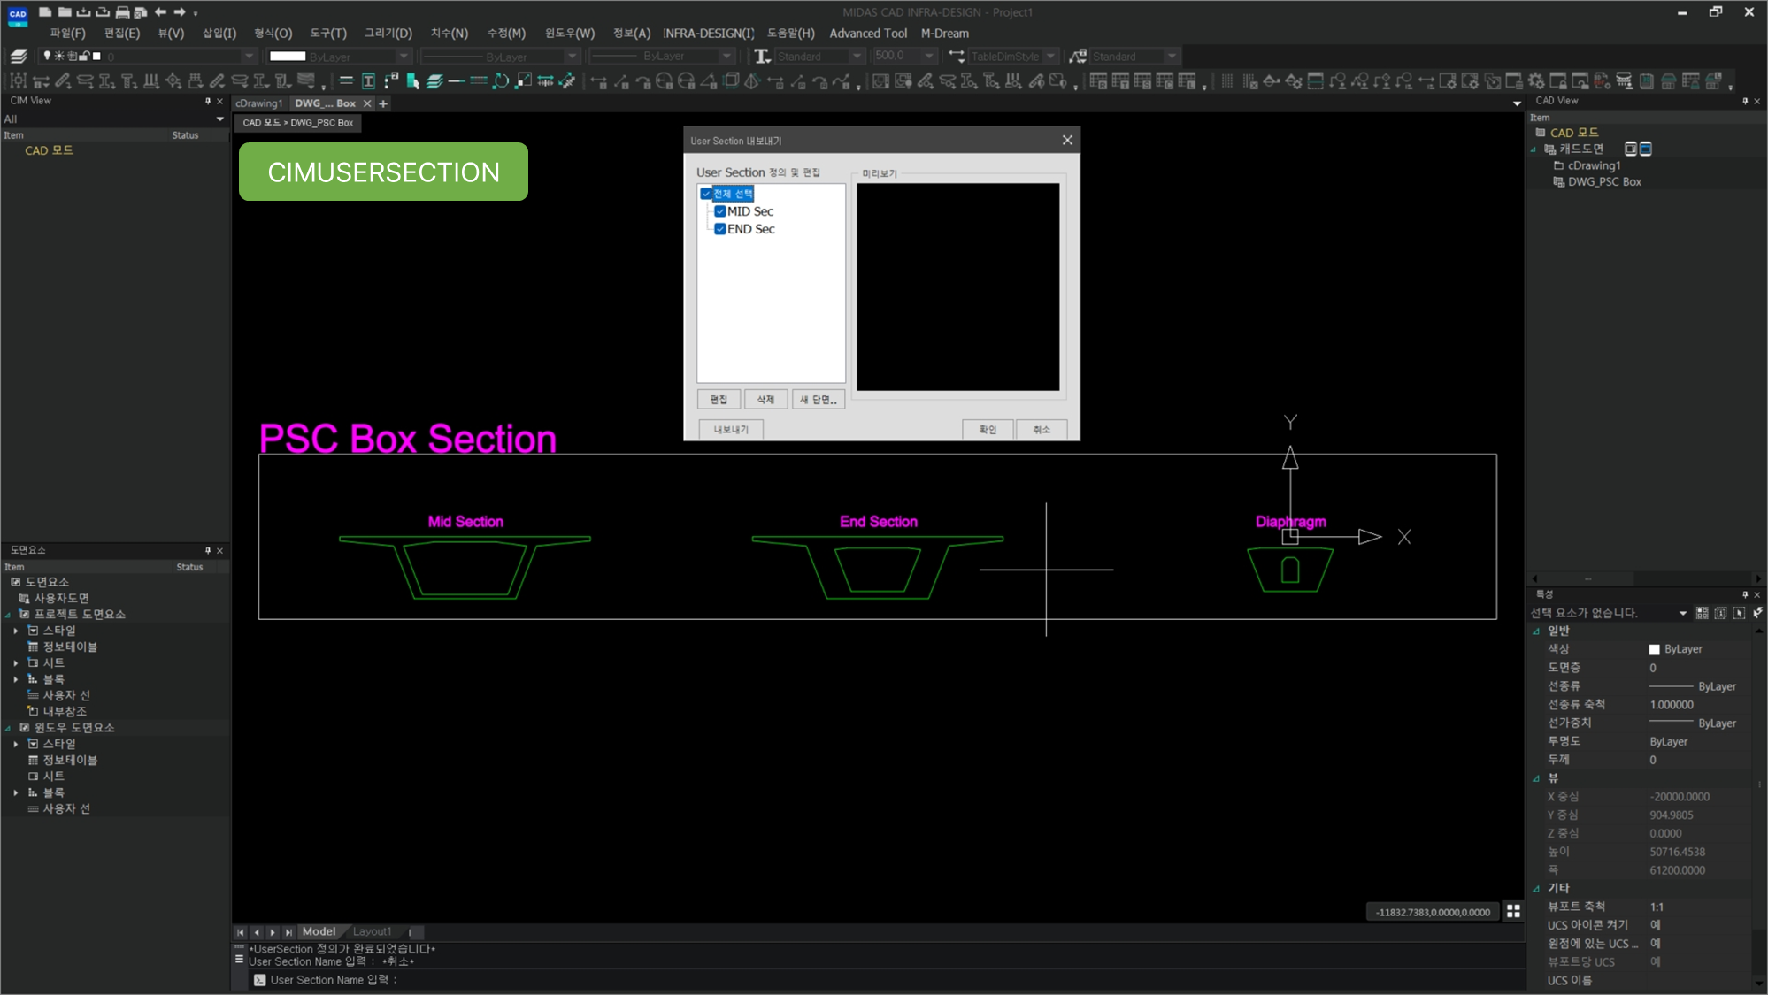
Task: Toggle pin on 도면요소 panel
Action: coord(208,550)
